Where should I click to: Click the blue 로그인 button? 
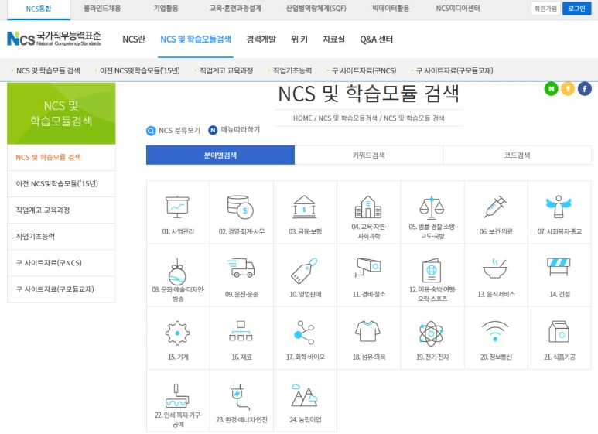coord(576,9)
